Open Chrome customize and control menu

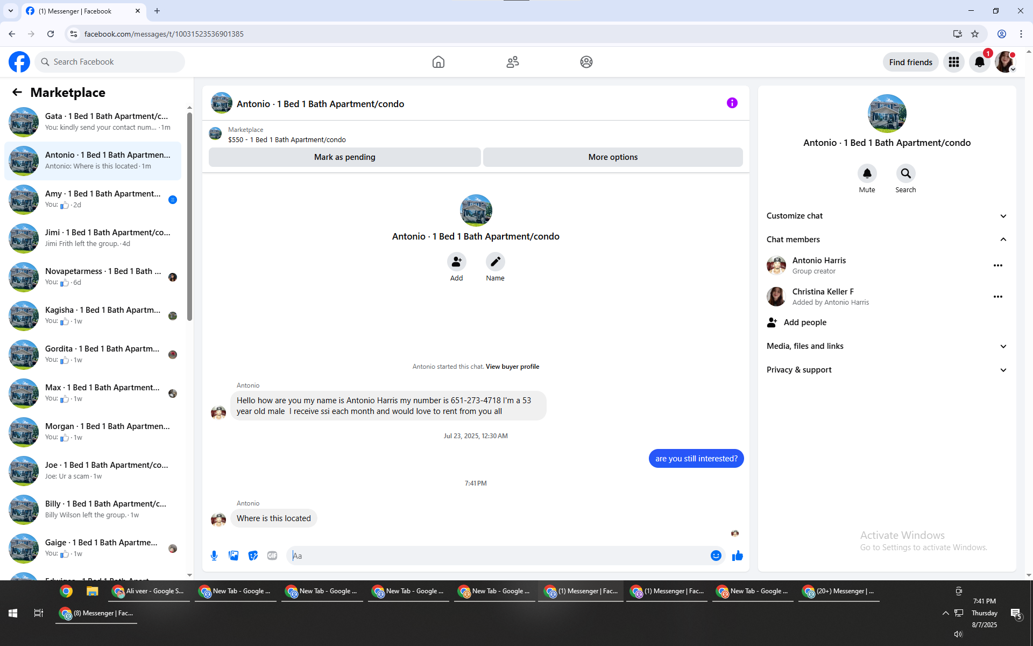[x=1021, y=34]
